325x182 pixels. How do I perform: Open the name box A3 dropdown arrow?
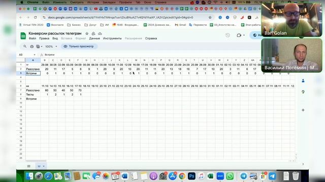[x=35, y=55]
